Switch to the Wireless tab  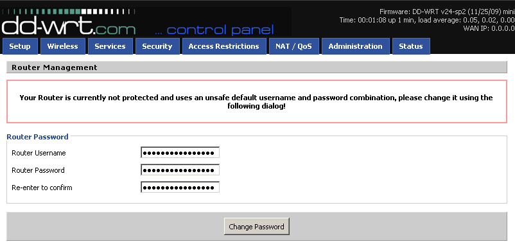[63, 46]
